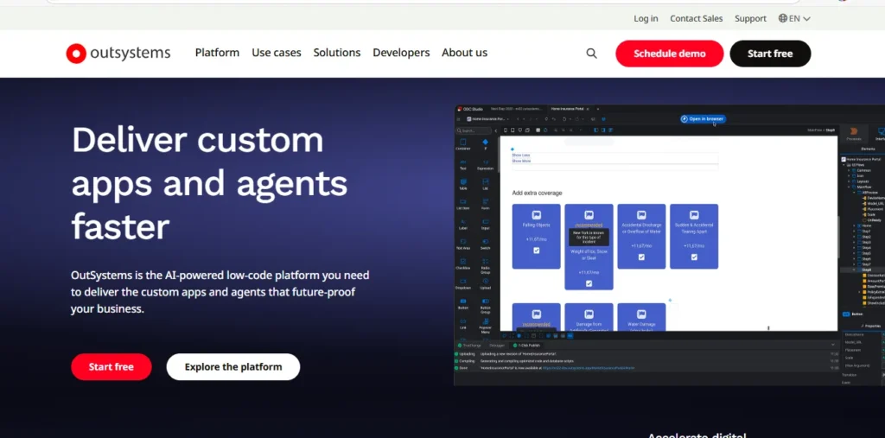Click the Label widget icon in ODC Studio preview
885x438 pixels.
[463, 221]
